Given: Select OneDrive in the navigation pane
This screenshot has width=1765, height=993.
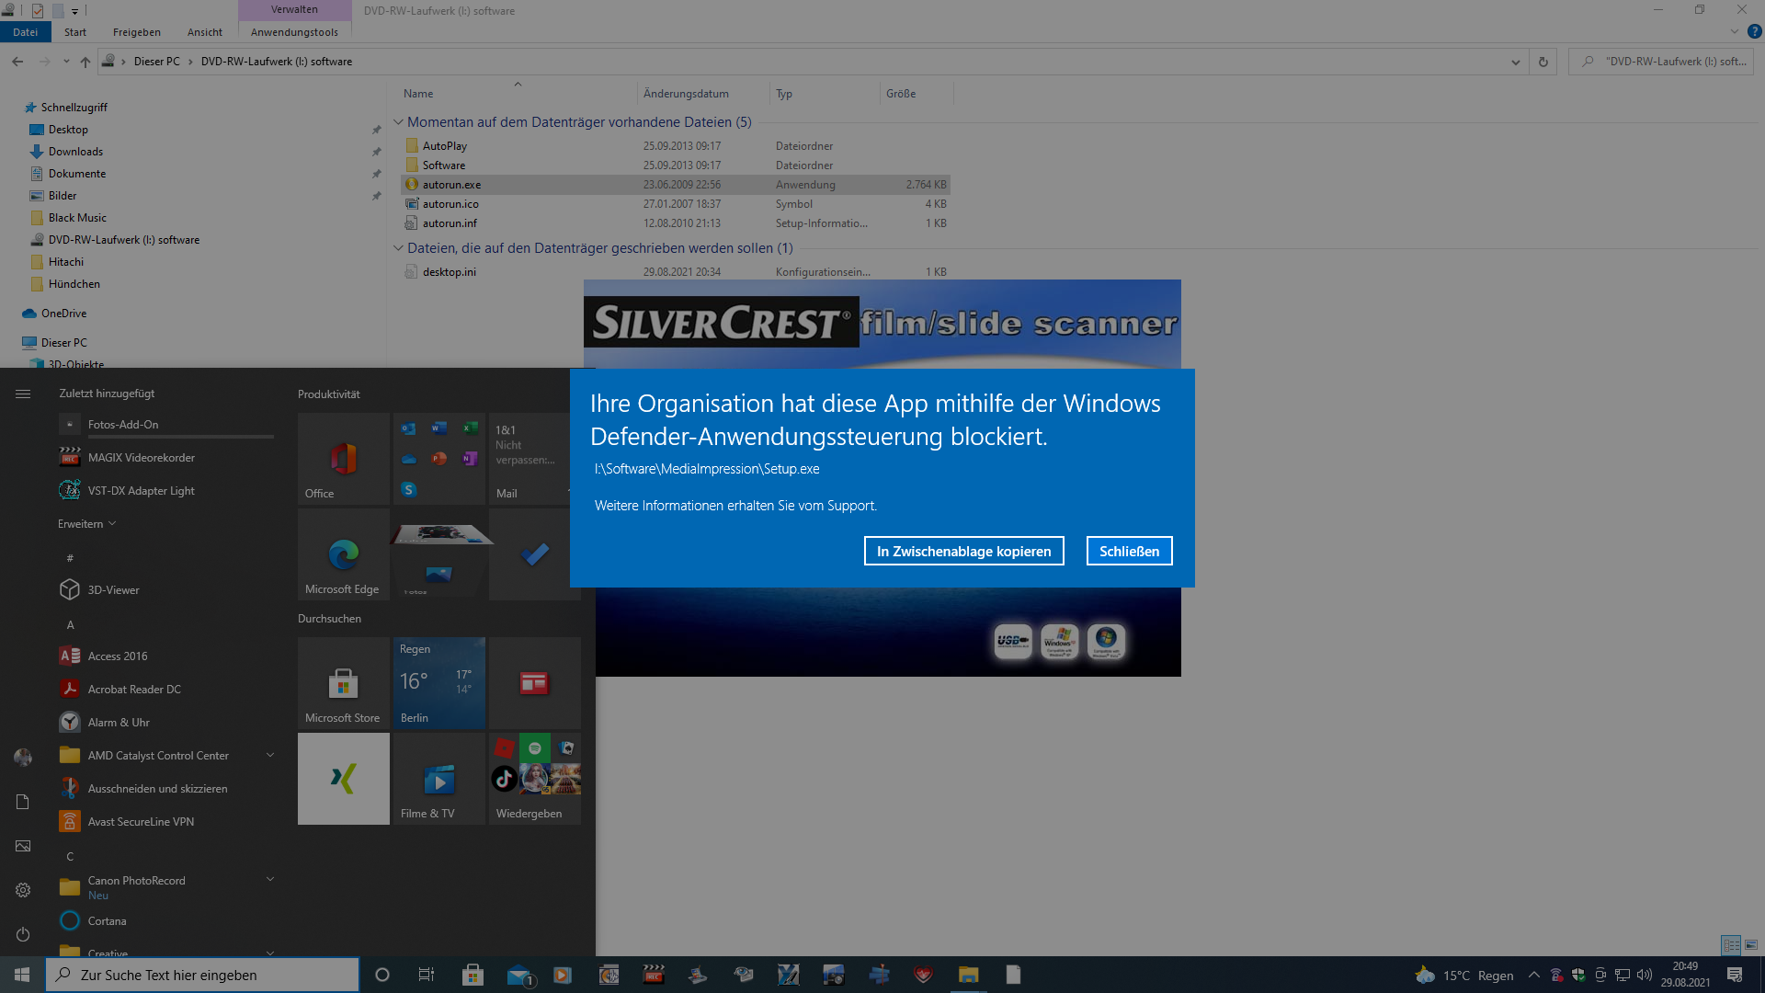Looking at the screenshot, I should click(63, 314).
